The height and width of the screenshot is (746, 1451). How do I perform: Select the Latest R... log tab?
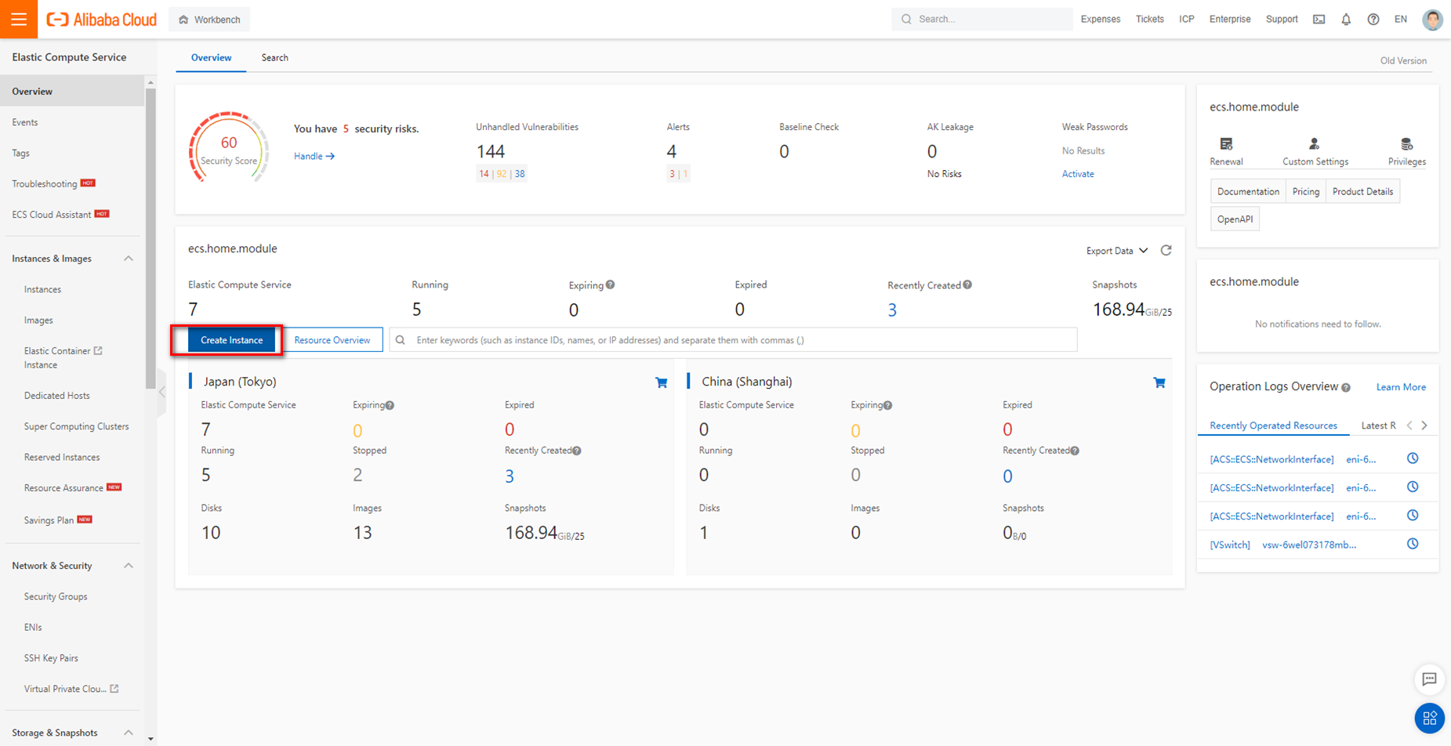pos(1378,426)
